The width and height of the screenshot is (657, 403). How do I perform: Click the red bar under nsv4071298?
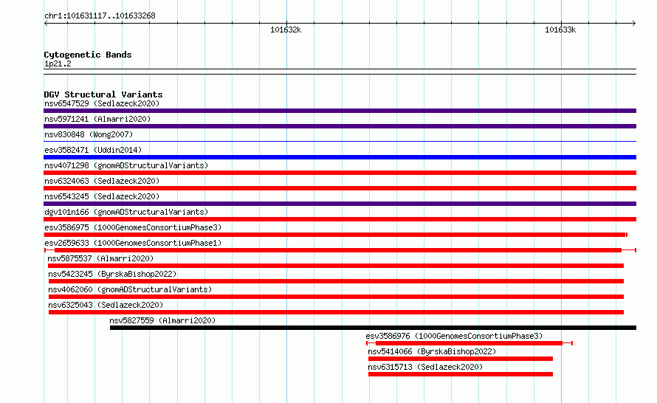[x=340, y=173]
